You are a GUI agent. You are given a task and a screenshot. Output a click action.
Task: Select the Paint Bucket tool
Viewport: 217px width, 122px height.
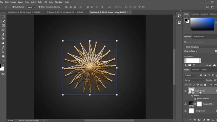point(3,39)
